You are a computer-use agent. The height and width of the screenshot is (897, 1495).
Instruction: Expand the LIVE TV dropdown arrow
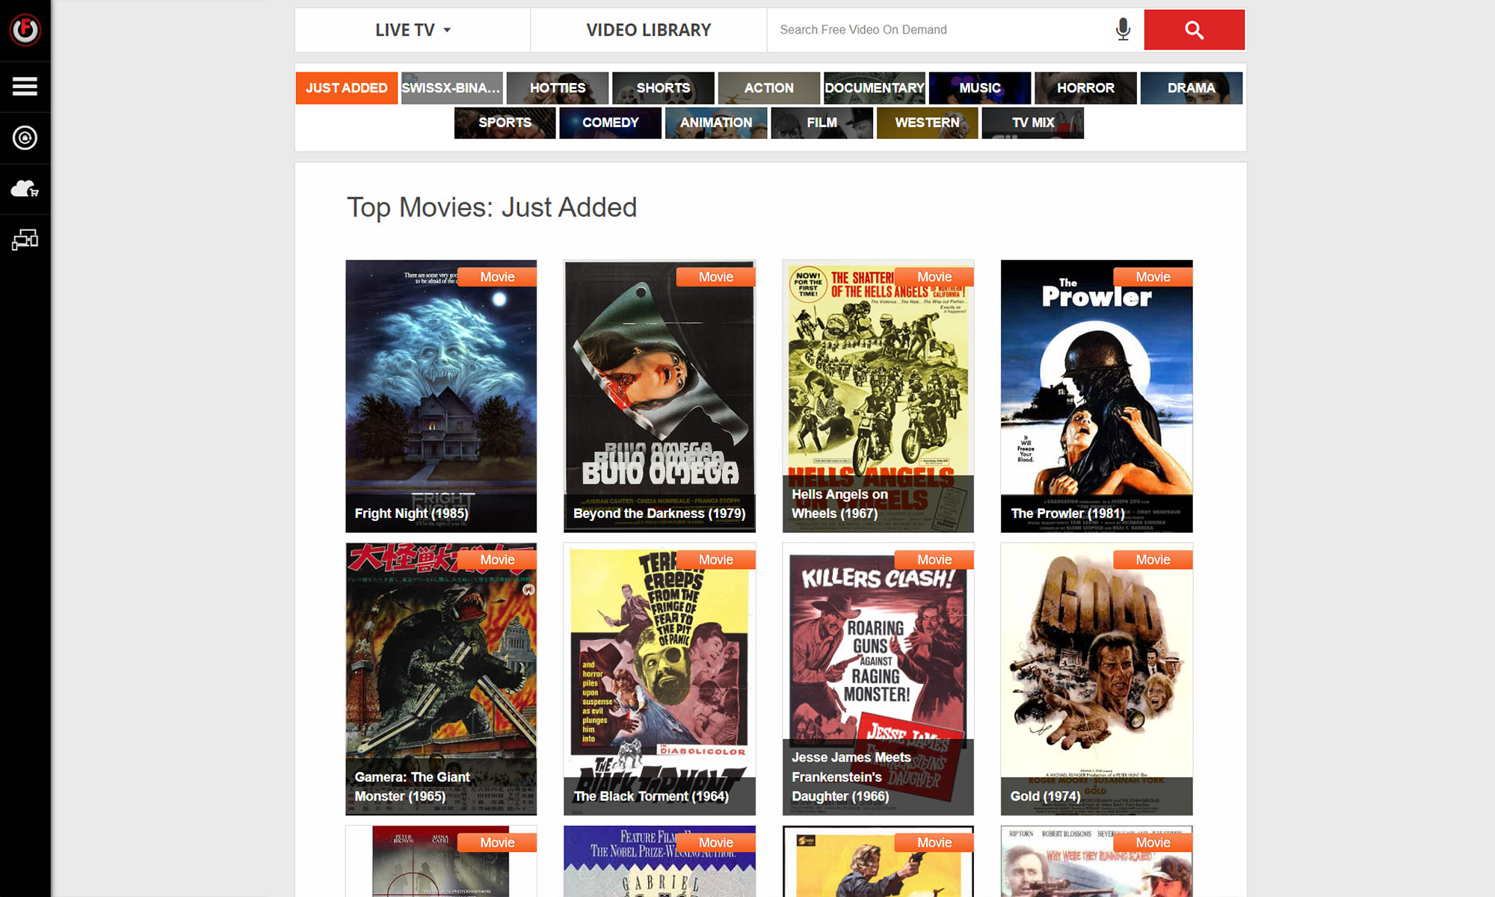pos(447,31)
